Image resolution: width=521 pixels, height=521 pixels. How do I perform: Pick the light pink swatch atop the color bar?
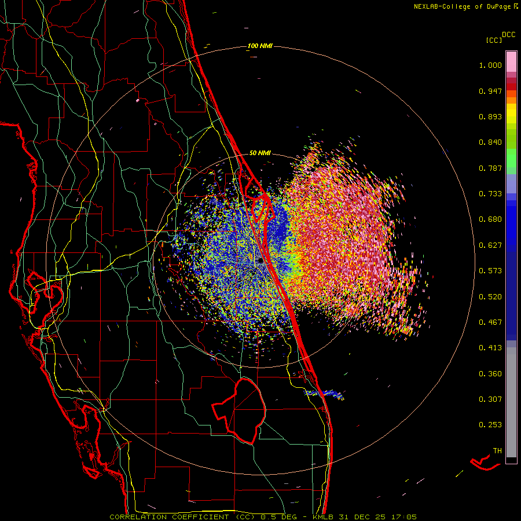511,61
